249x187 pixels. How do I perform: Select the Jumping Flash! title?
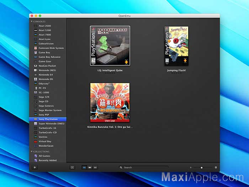click(176, 70)
